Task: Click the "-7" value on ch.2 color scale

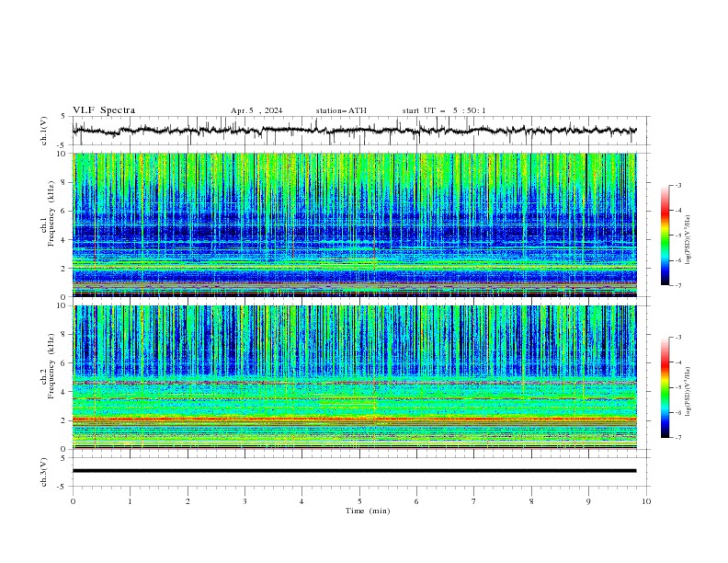Action: (x=678, y=438)
